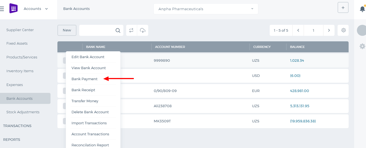Select Bank Payment from context menu
366x148 pixels.
click(x=84, y=79)
